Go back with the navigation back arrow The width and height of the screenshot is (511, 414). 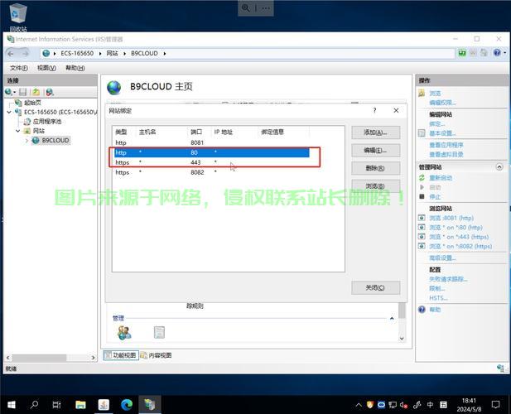pos(11,54)
